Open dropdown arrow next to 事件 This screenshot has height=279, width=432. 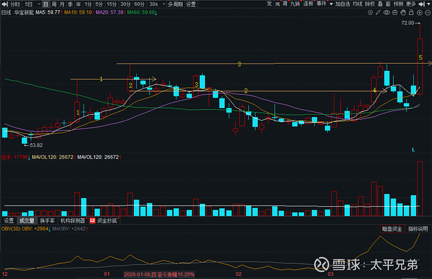pos(330,4)
